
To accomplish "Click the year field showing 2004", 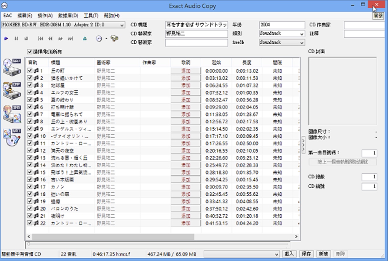I will pyautogui.click(x=282, y=25).
